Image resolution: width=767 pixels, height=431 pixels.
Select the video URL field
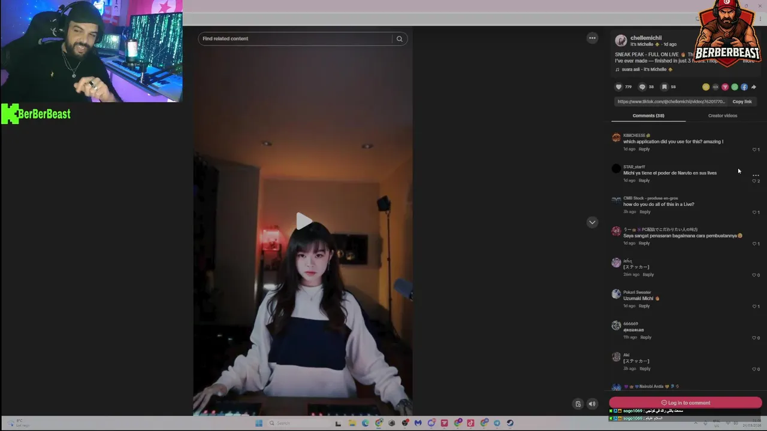(x=671, y=102)
